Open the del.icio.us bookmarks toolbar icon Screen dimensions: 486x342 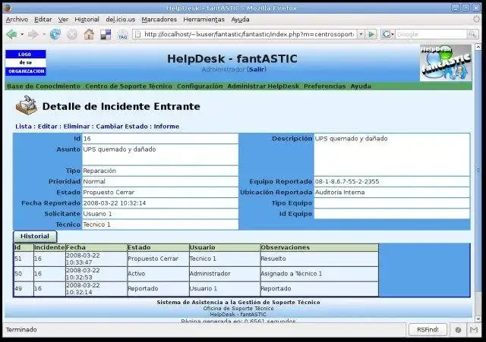click(106, 34)
